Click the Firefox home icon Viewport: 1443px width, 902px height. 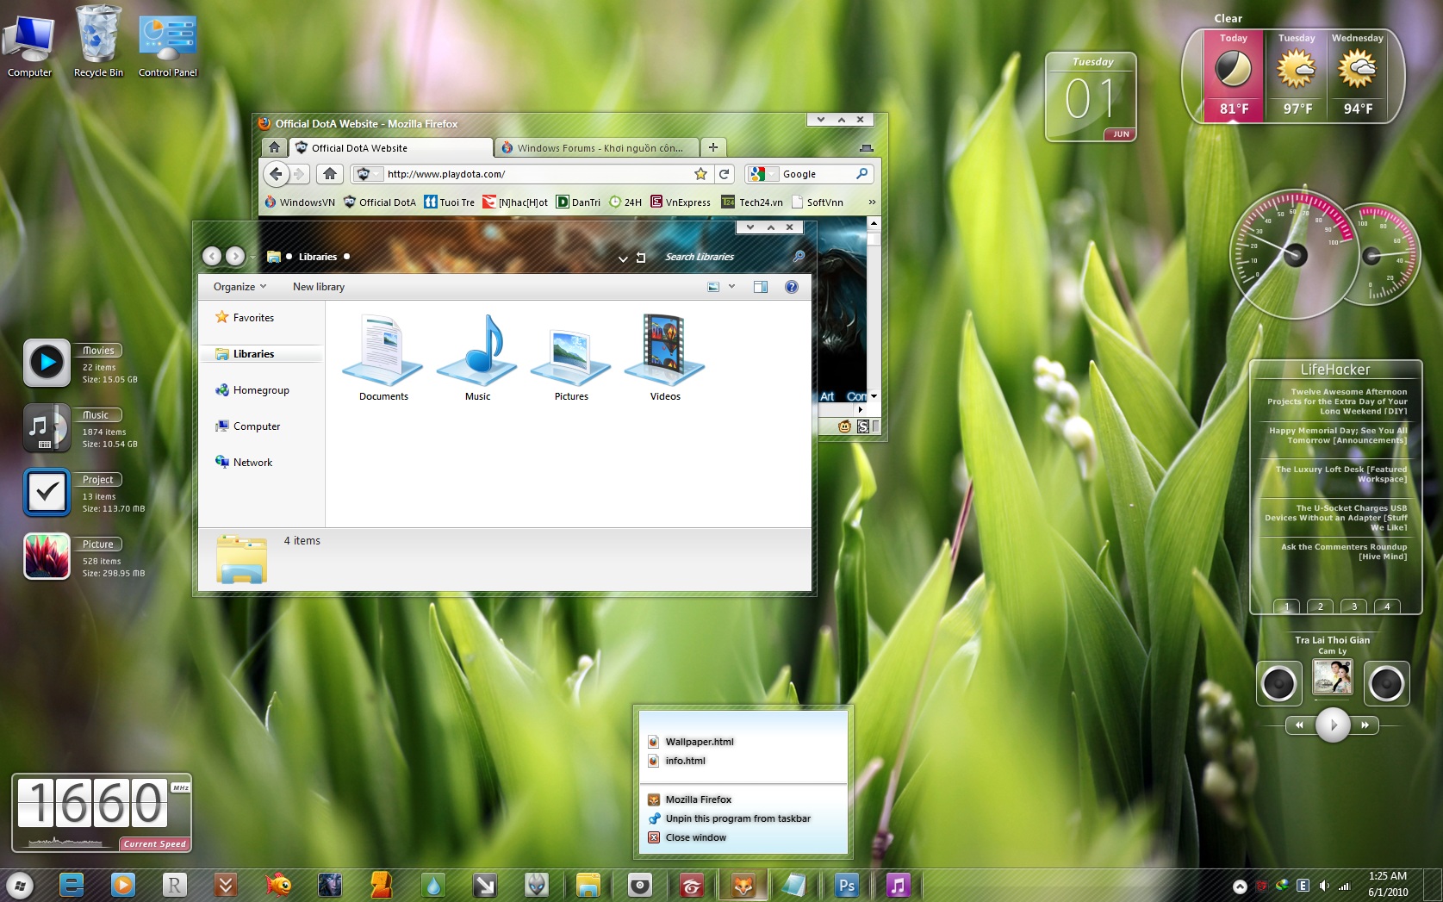[330, 173]
